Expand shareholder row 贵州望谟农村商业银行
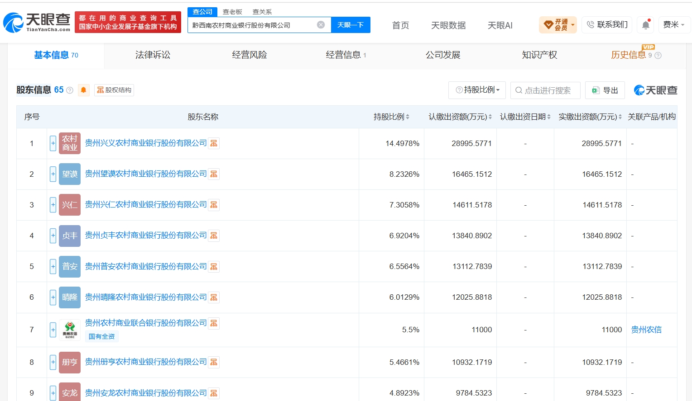Screen dimensions: 692x401 click(53, 174)
